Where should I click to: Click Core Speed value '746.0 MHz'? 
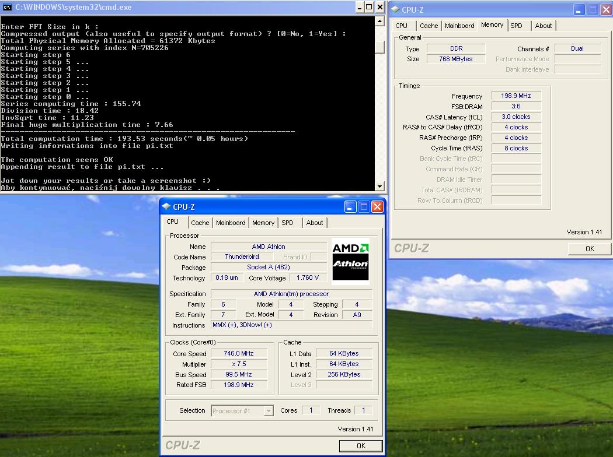tap(238, 354)
